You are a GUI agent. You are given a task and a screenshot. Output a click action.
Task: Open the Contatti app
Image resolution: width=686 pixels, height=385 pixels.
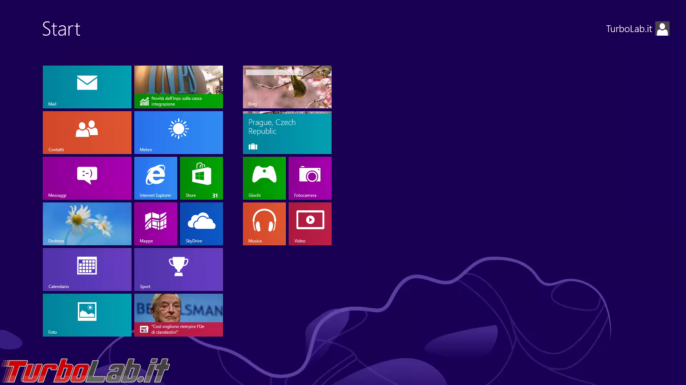click(x=87, y=132)
